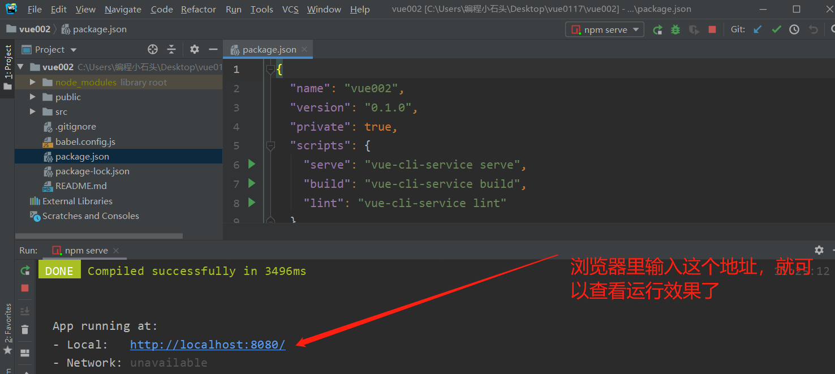Click the Scroll to End icon in Run panel

pyautogui.click(x=25, y=311)
